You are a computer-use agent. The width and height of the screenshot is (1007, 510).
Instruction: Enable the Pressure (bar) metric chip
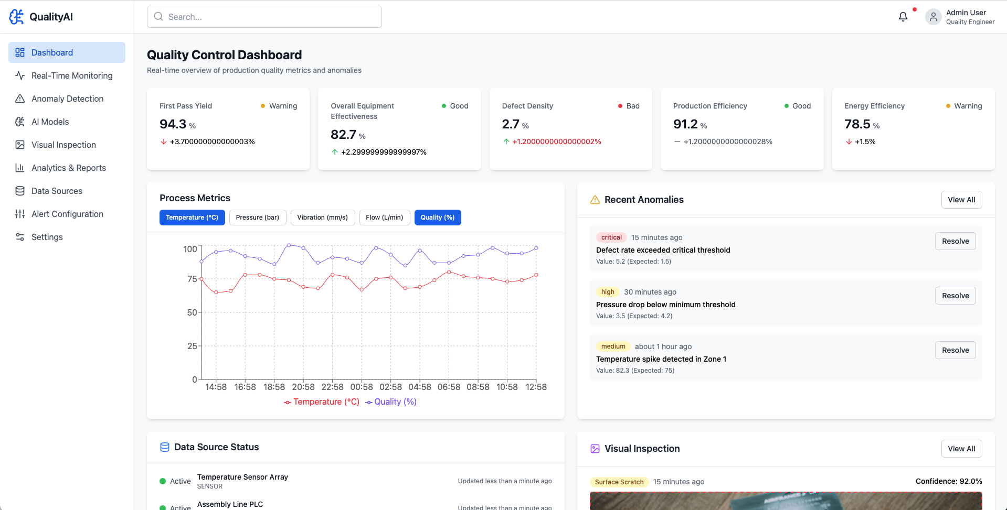(257, 218)
